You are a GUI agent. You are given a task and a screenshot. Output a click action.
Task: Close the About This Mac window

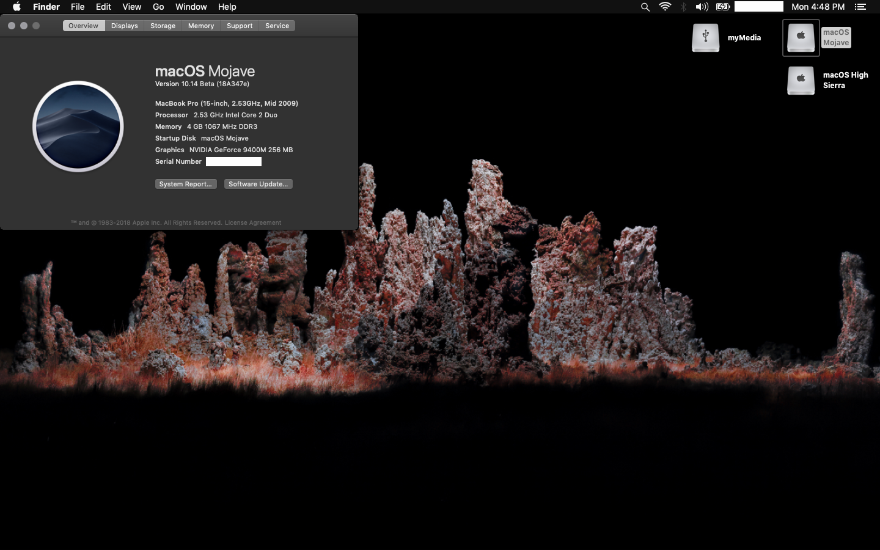click(12, 26)
